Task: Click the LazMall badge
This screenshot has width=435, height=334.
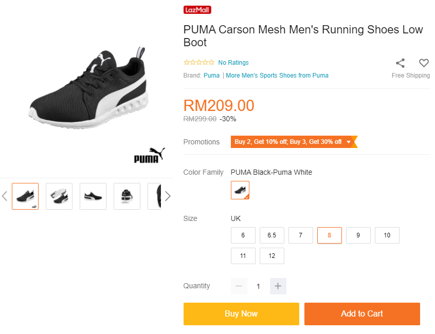Action: [x=197, y=10]
